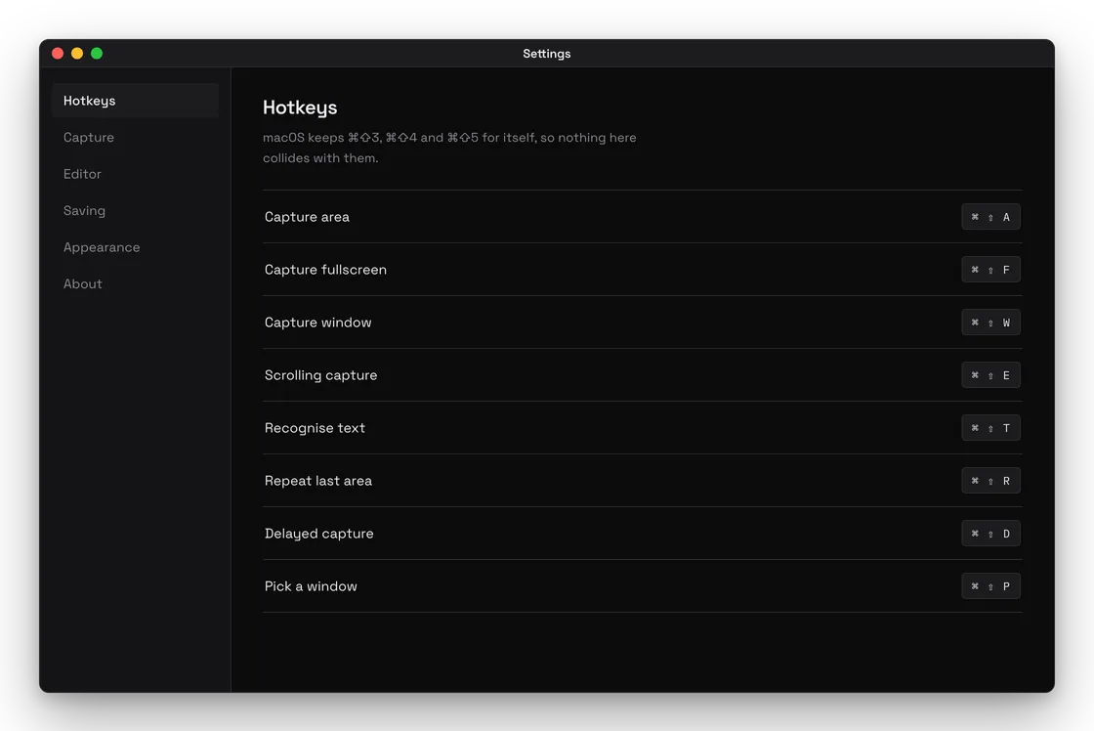Click the Hotkeys page heading
The image size is (1094, 731).
[300, 107]
